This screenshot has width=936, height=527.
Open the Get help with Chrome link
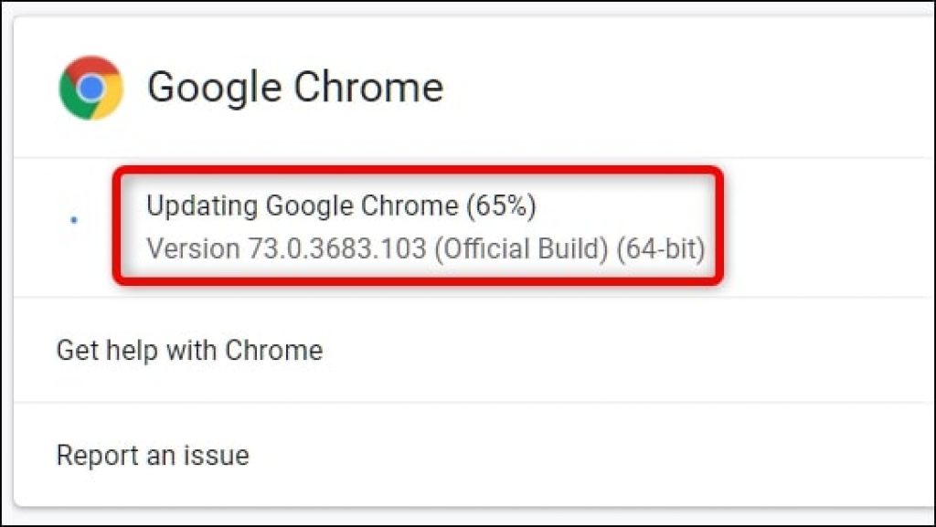(190, 350)
